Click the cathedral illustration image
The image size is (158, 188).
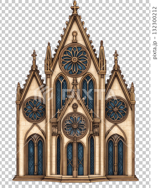75,91
